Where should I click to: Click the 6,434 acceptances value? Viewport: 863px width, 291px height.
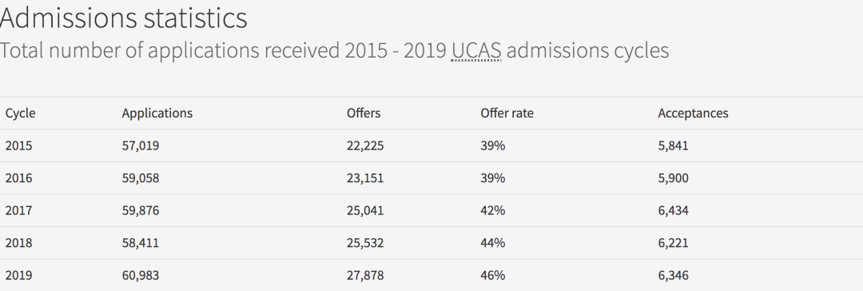click(673, 210)
